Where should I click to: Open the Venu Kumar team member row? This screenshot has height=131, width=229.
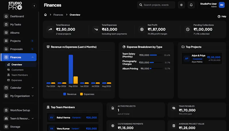coord(73,128)
